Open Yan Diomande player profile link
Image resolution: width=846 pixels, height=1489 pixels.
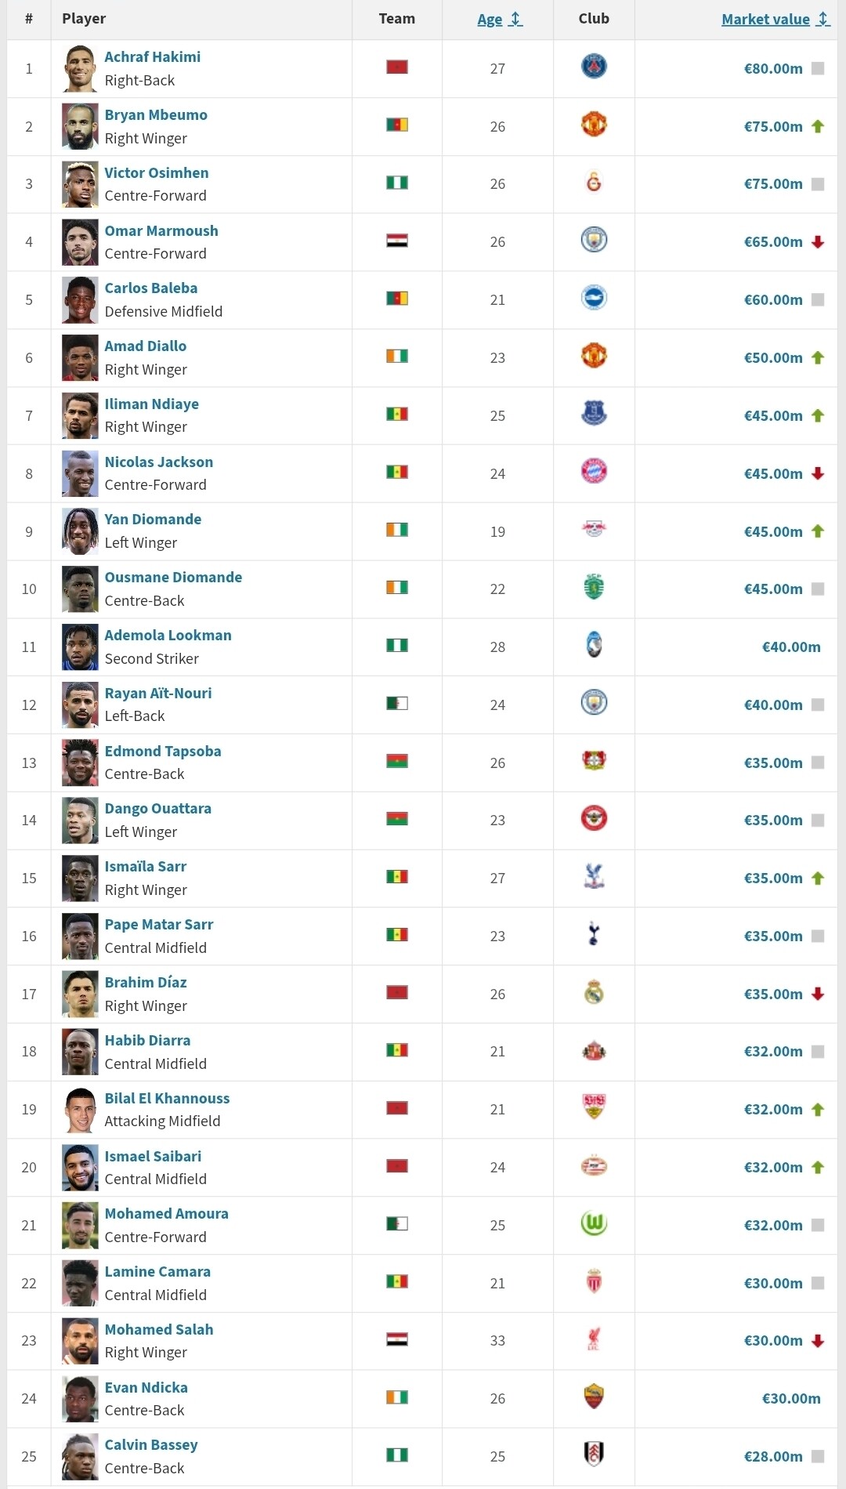[153, 520]
